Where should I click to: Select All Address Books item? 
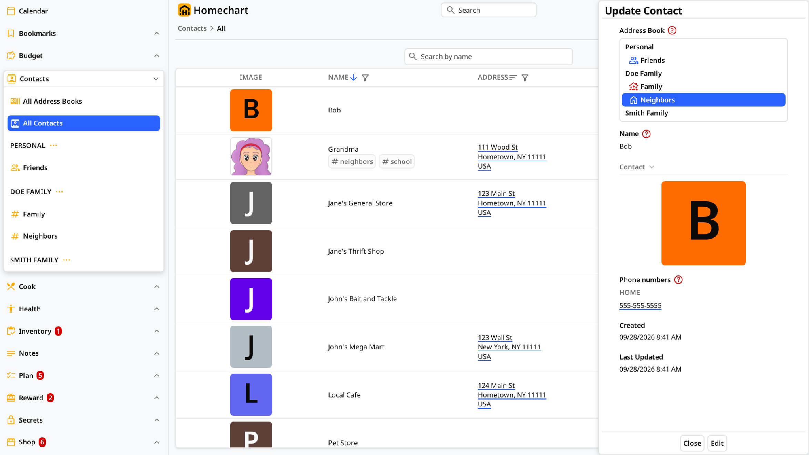click(84, 101)
